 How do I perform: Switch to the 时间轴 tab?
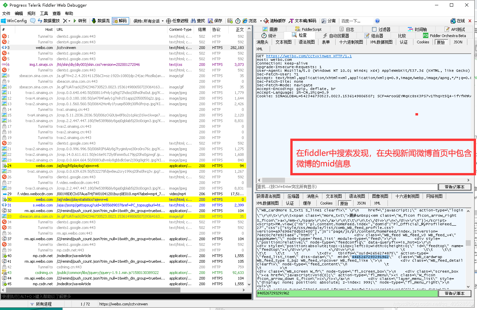coord(417,29)
